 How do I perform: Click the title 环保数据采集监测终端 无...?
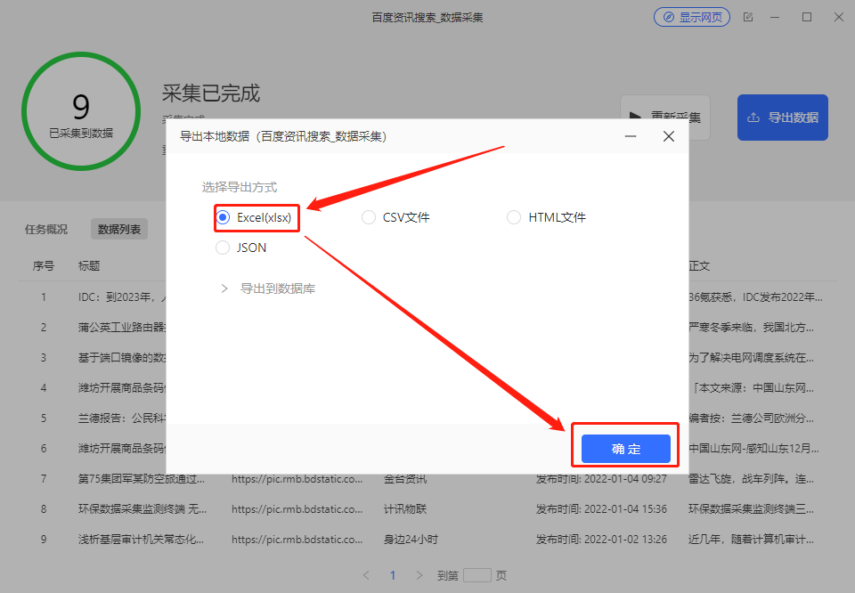click(x=142, y=509)
